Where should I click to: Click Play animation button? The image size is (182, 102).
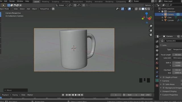76,95
